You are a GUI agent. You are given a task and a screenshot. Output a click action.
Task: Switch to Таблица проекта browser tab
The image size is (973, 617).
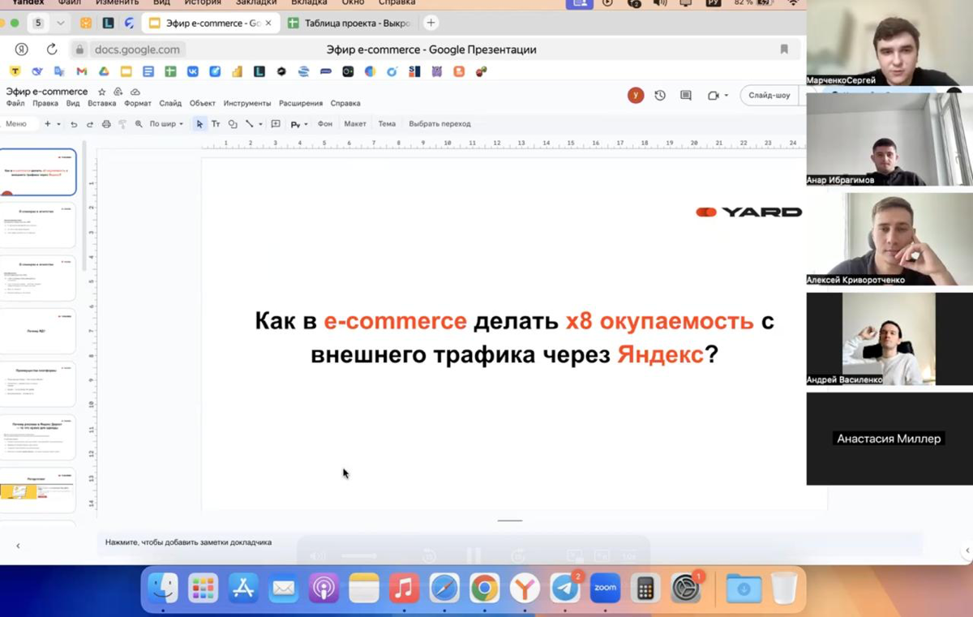349,23
